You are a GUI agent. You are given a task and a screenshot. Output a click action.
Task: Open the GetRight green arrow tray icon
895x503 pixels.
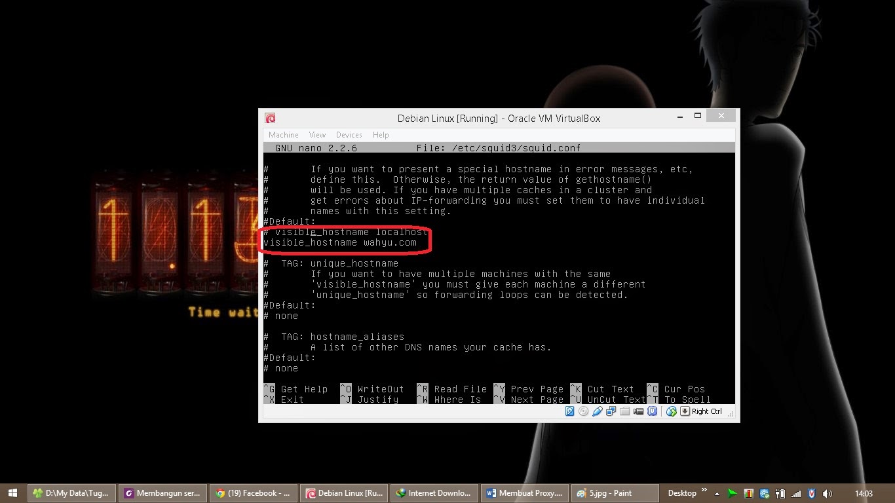pos(733,493)
